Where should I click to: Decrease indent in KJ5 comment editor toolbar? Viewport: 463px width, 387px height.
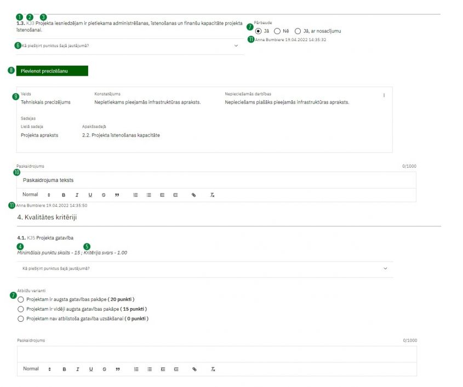[x=163, y=369]
